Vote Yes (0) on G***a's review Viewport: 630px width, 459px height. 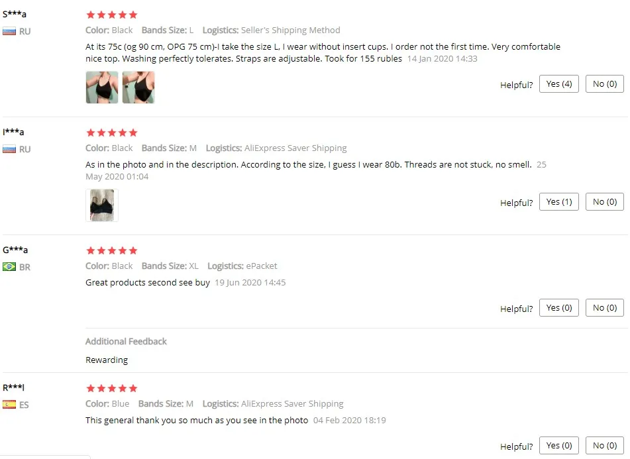point(559,307)
